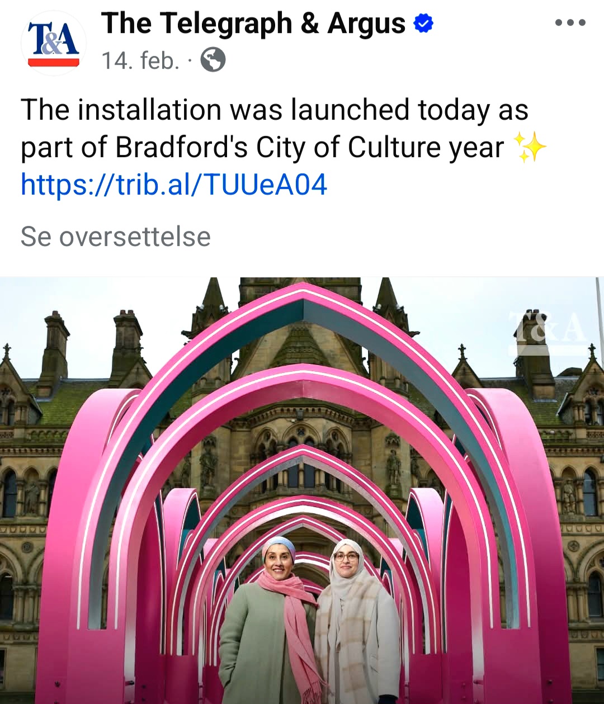Click the light blue headscarf in the photo
The height and width of the screenshot is (704, 604).
click(279, 546)
